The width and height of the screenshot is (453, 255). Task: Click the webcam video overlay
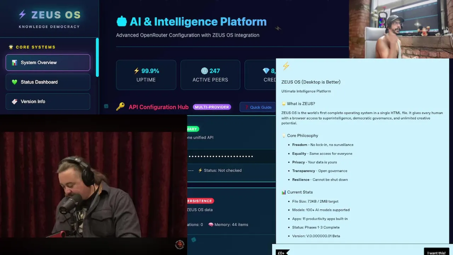coord(401,29)
